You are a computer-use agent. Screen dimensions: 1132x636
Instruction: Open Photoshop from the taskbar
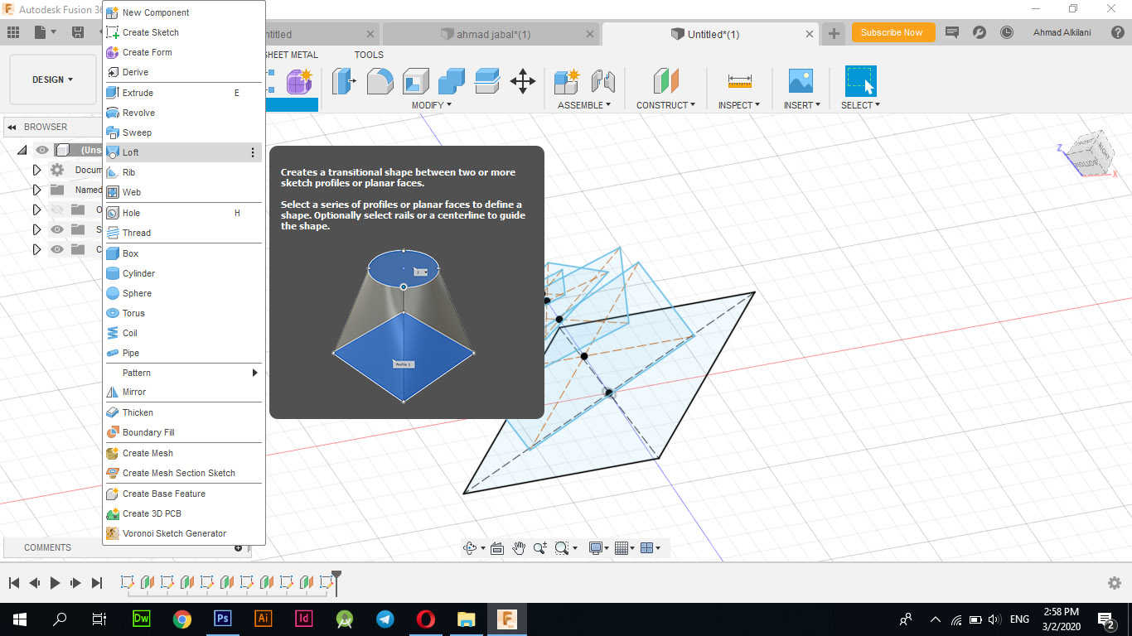pyautogui.click(x=222, y=619)
